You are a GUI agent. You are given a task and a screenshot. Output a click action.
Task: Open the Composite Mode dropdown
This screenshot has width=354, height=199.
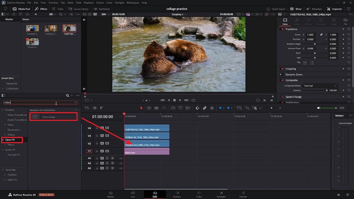[x=320, y=86]
